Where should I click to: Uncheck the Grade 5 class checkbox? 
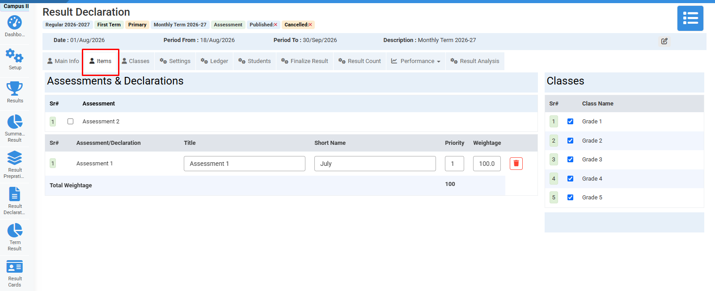570,197
